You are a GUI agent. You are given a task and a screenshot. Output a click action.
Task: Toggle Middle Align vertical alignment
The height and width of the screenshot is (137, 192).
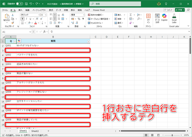pos(55,15)
